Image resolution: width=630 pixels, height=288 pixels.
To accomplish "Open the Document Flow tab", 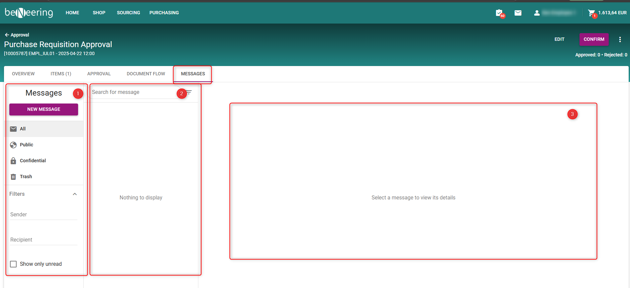I will (x=146, y=74).
